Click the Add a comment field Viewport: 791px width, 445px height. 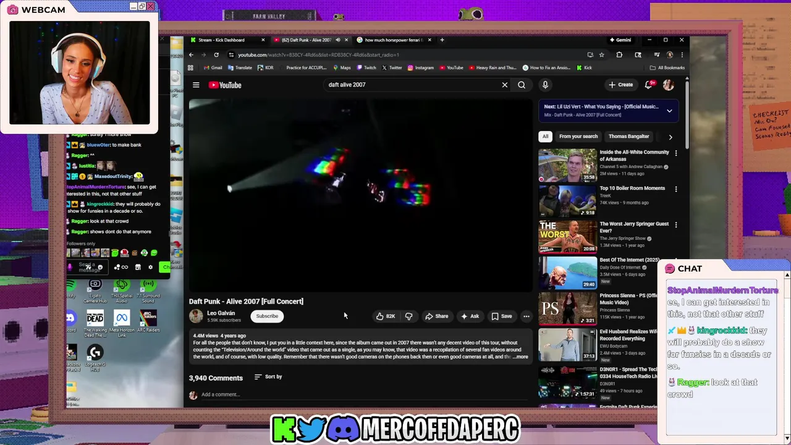(x=365, y=394)
